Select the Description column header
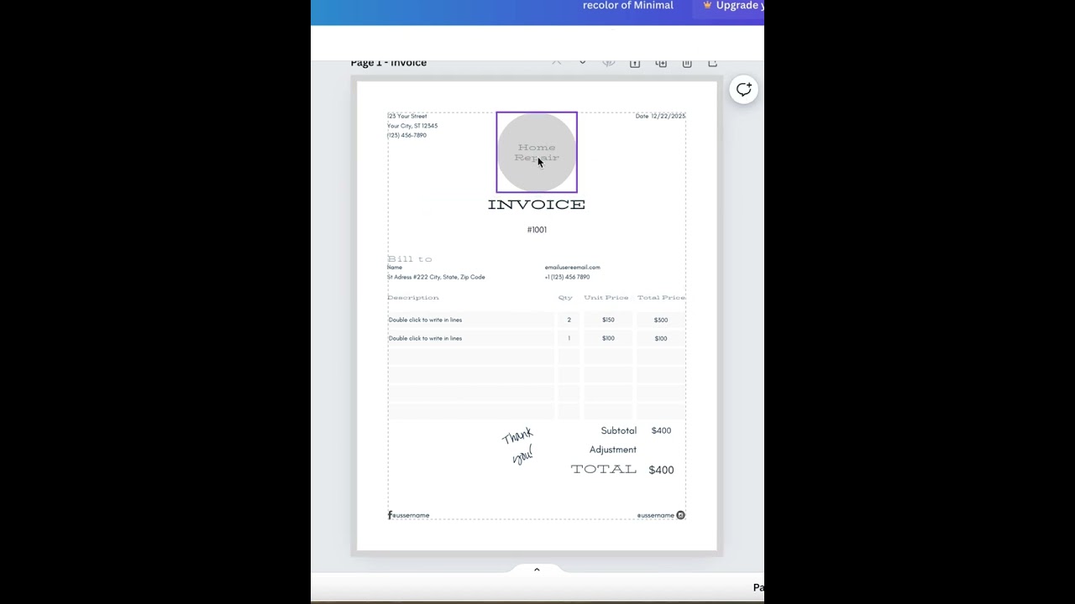The width and height of the screenshot is (1075, 604). [x=413, y=298]
